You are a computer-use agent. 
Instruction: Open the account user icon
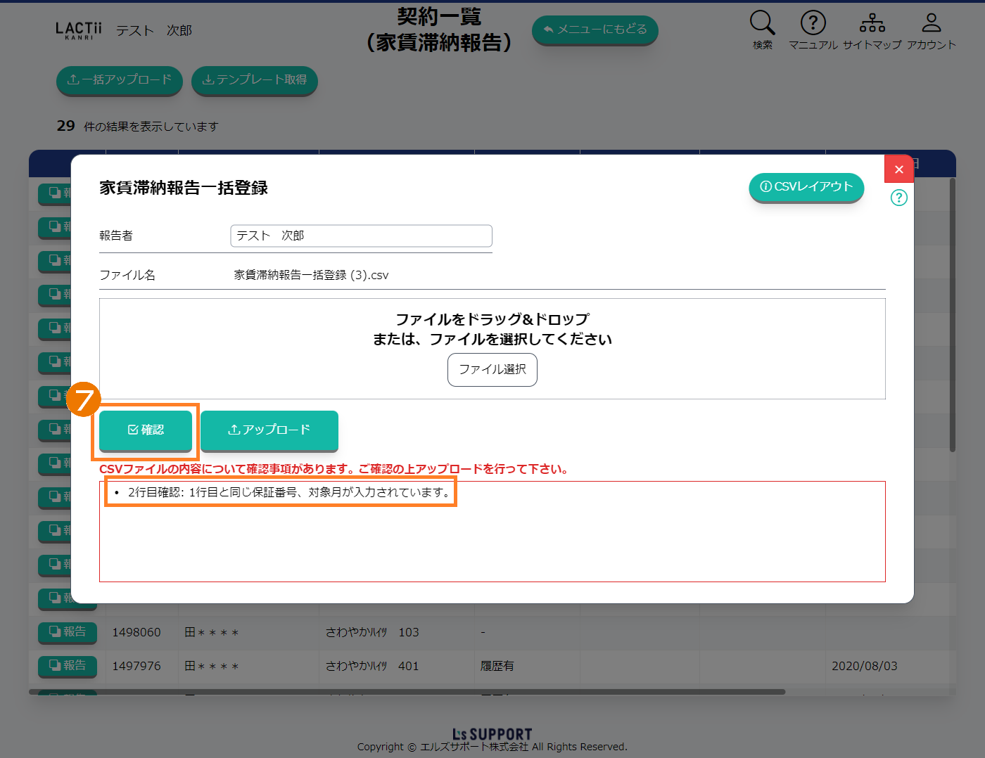pyautogui.click(x=931, y=23)
